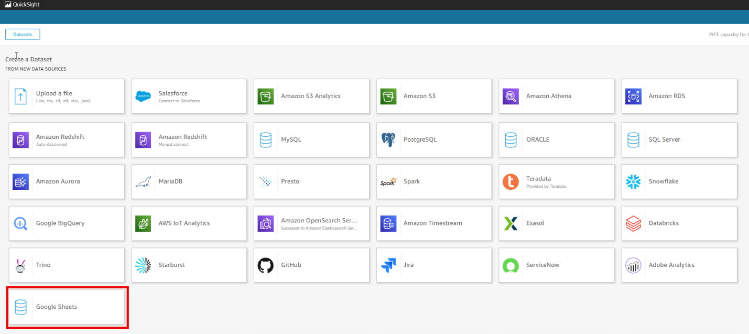
Task: Click the Databricks red layers icon
Action: point(633,223)
